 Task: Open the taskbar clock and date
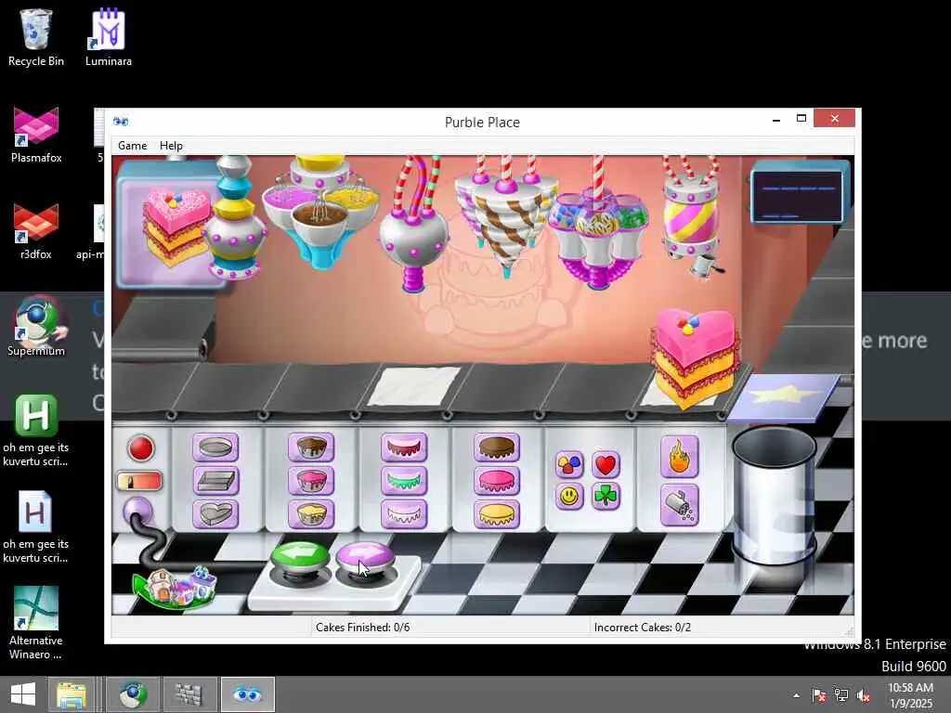tap(910, 695)
